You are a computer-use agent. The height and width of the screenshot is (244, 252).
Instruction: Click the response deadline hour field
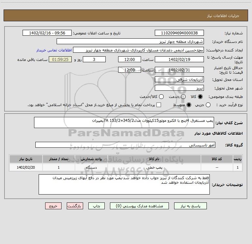130,59
